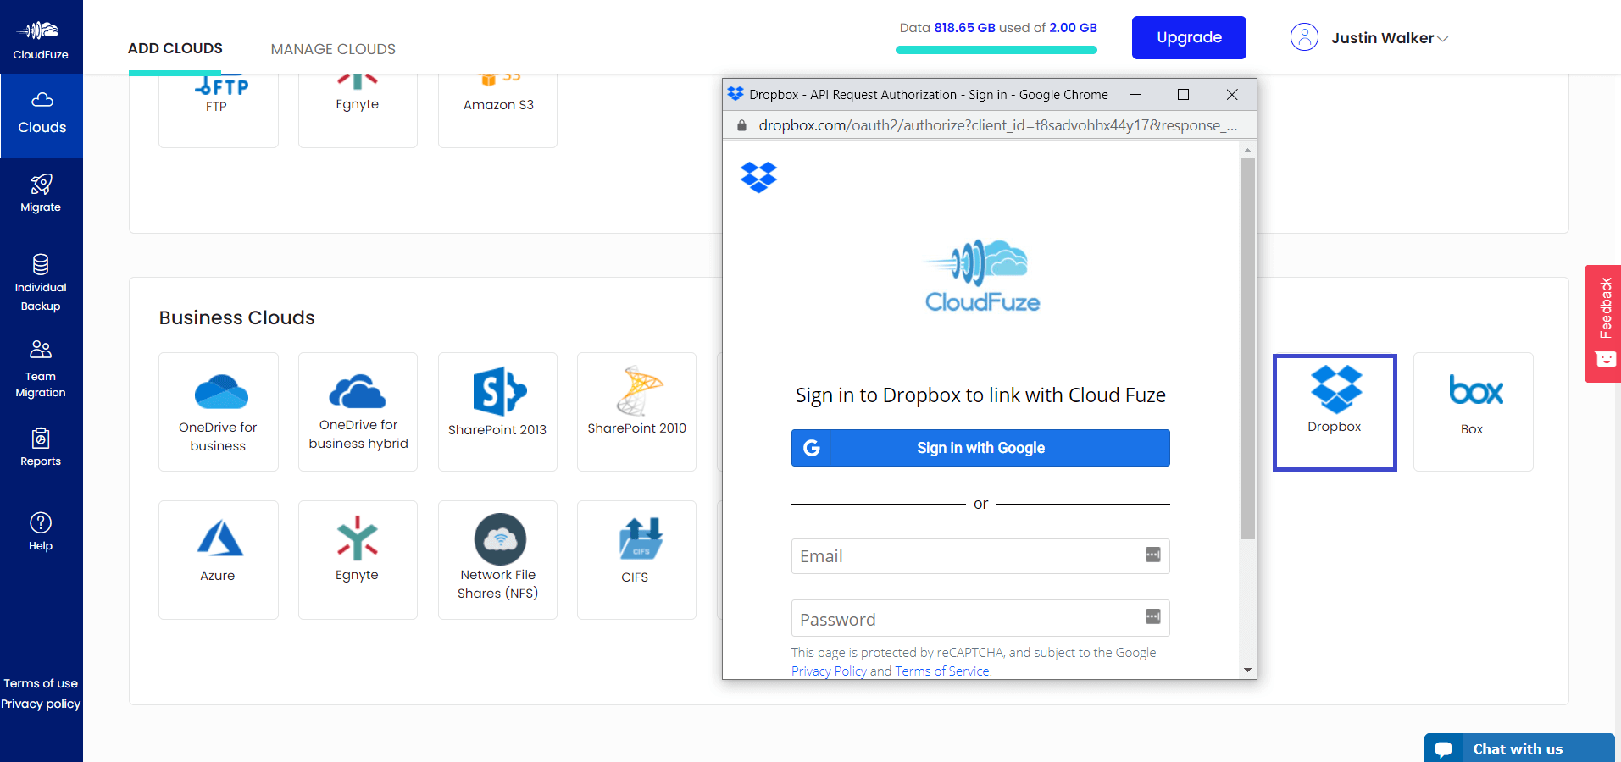1621x762 pixels.
Task: Click the popup vertical scrollbar thumb
Action: tap(1247, 349)
